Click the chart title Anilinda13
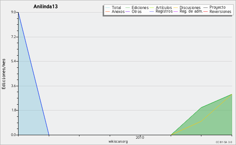 click(x=46, y=6)
